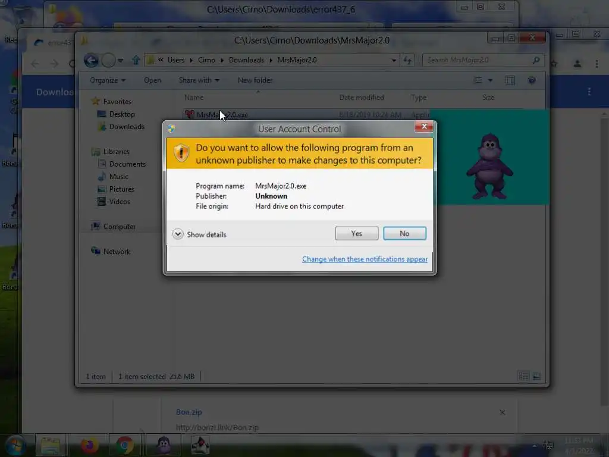Image resolution: width=609 pixels, height=457 pixels.
Task: Close the User Account Control dialog
Action: coord(423,126)
